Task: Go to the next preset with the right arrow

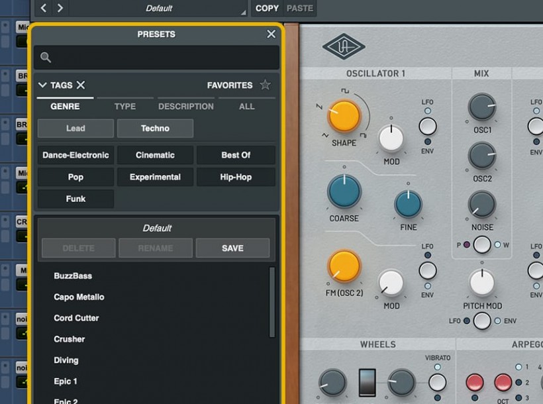Action: (x=60, y=8)
